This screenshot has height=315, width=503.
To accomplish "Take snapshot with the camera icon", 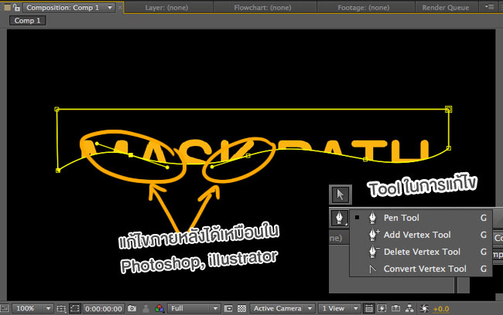I will [132, 308].
